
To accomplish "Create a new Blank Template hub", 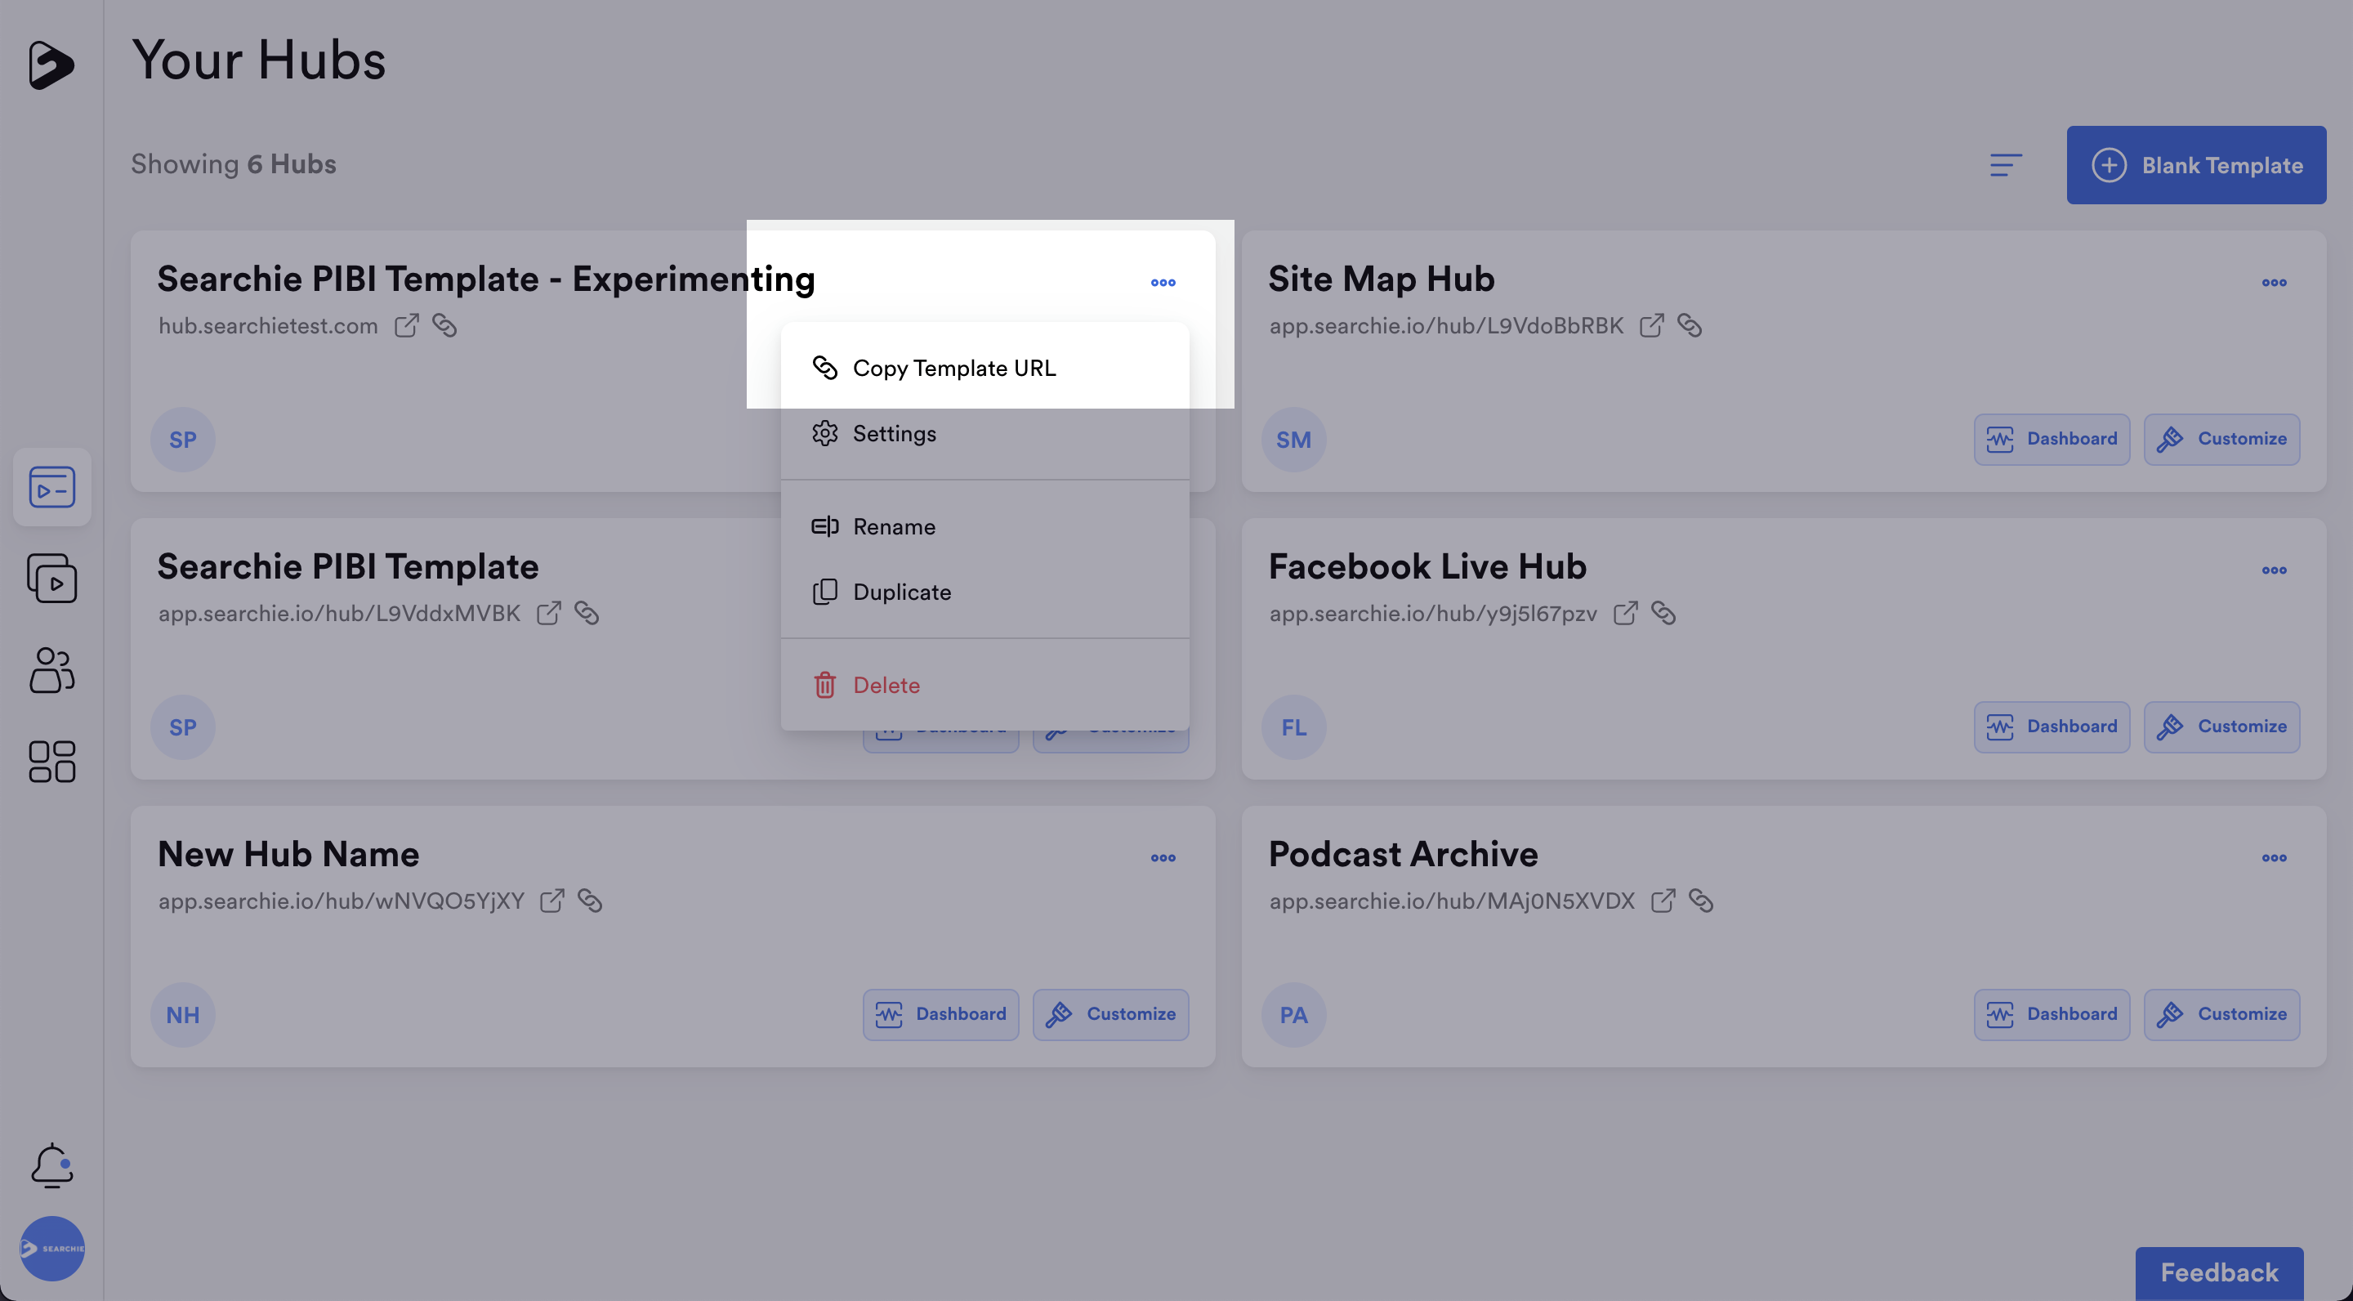I will coord(2196,165).
